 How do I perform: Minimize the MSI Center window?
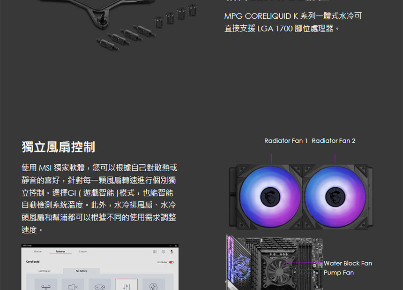(170, 246)
